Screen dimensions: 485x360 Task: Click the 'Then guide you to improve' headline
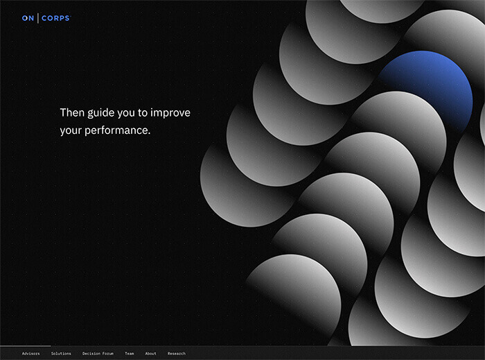(125, 113)
